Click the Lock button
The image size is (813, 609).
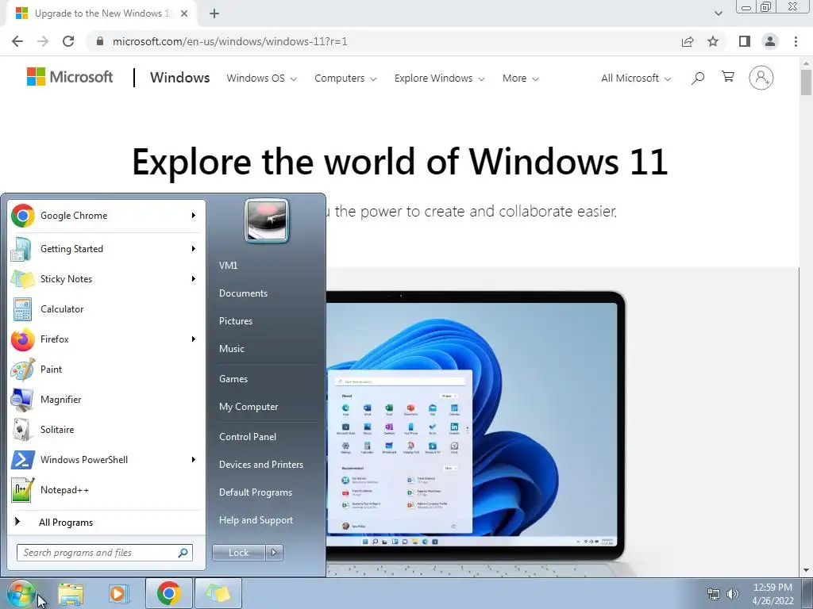238,553
